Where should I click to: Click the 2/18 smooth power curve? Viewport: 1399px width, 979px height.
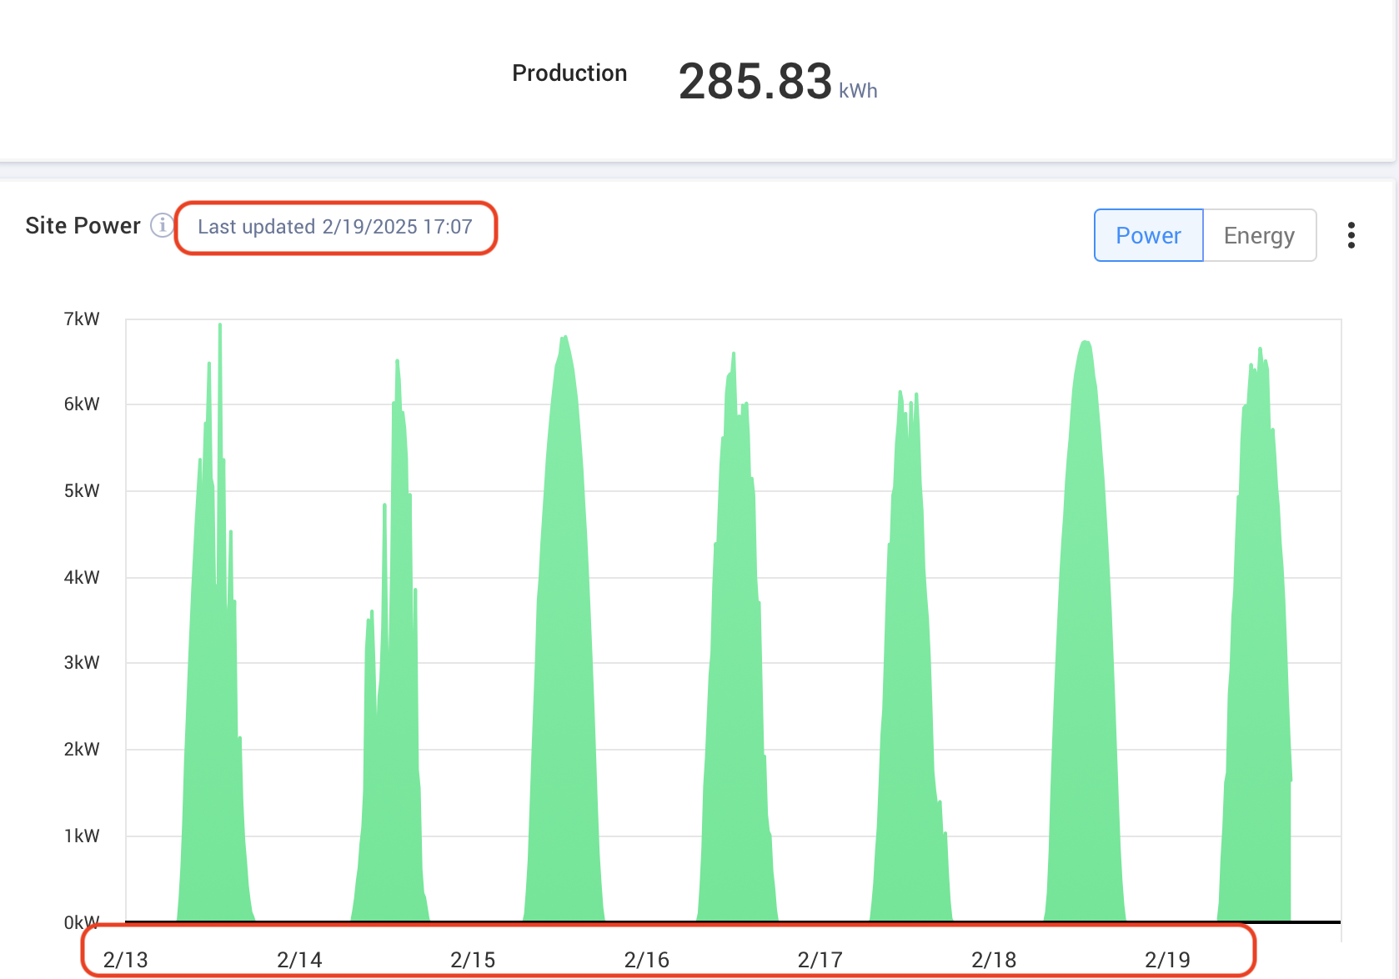[x=1084, y=667]
